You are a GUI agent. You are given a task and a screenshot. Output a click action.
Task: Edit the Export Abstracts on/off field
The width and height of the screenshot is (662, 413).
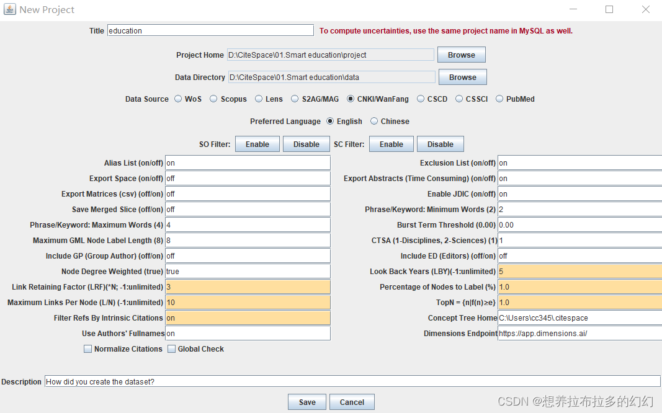tap(579, 179)
